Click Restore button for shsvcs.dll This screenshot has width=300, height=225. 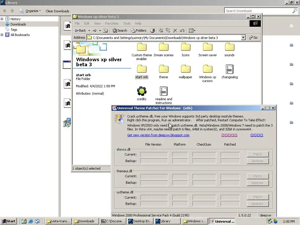click(258, 161)
